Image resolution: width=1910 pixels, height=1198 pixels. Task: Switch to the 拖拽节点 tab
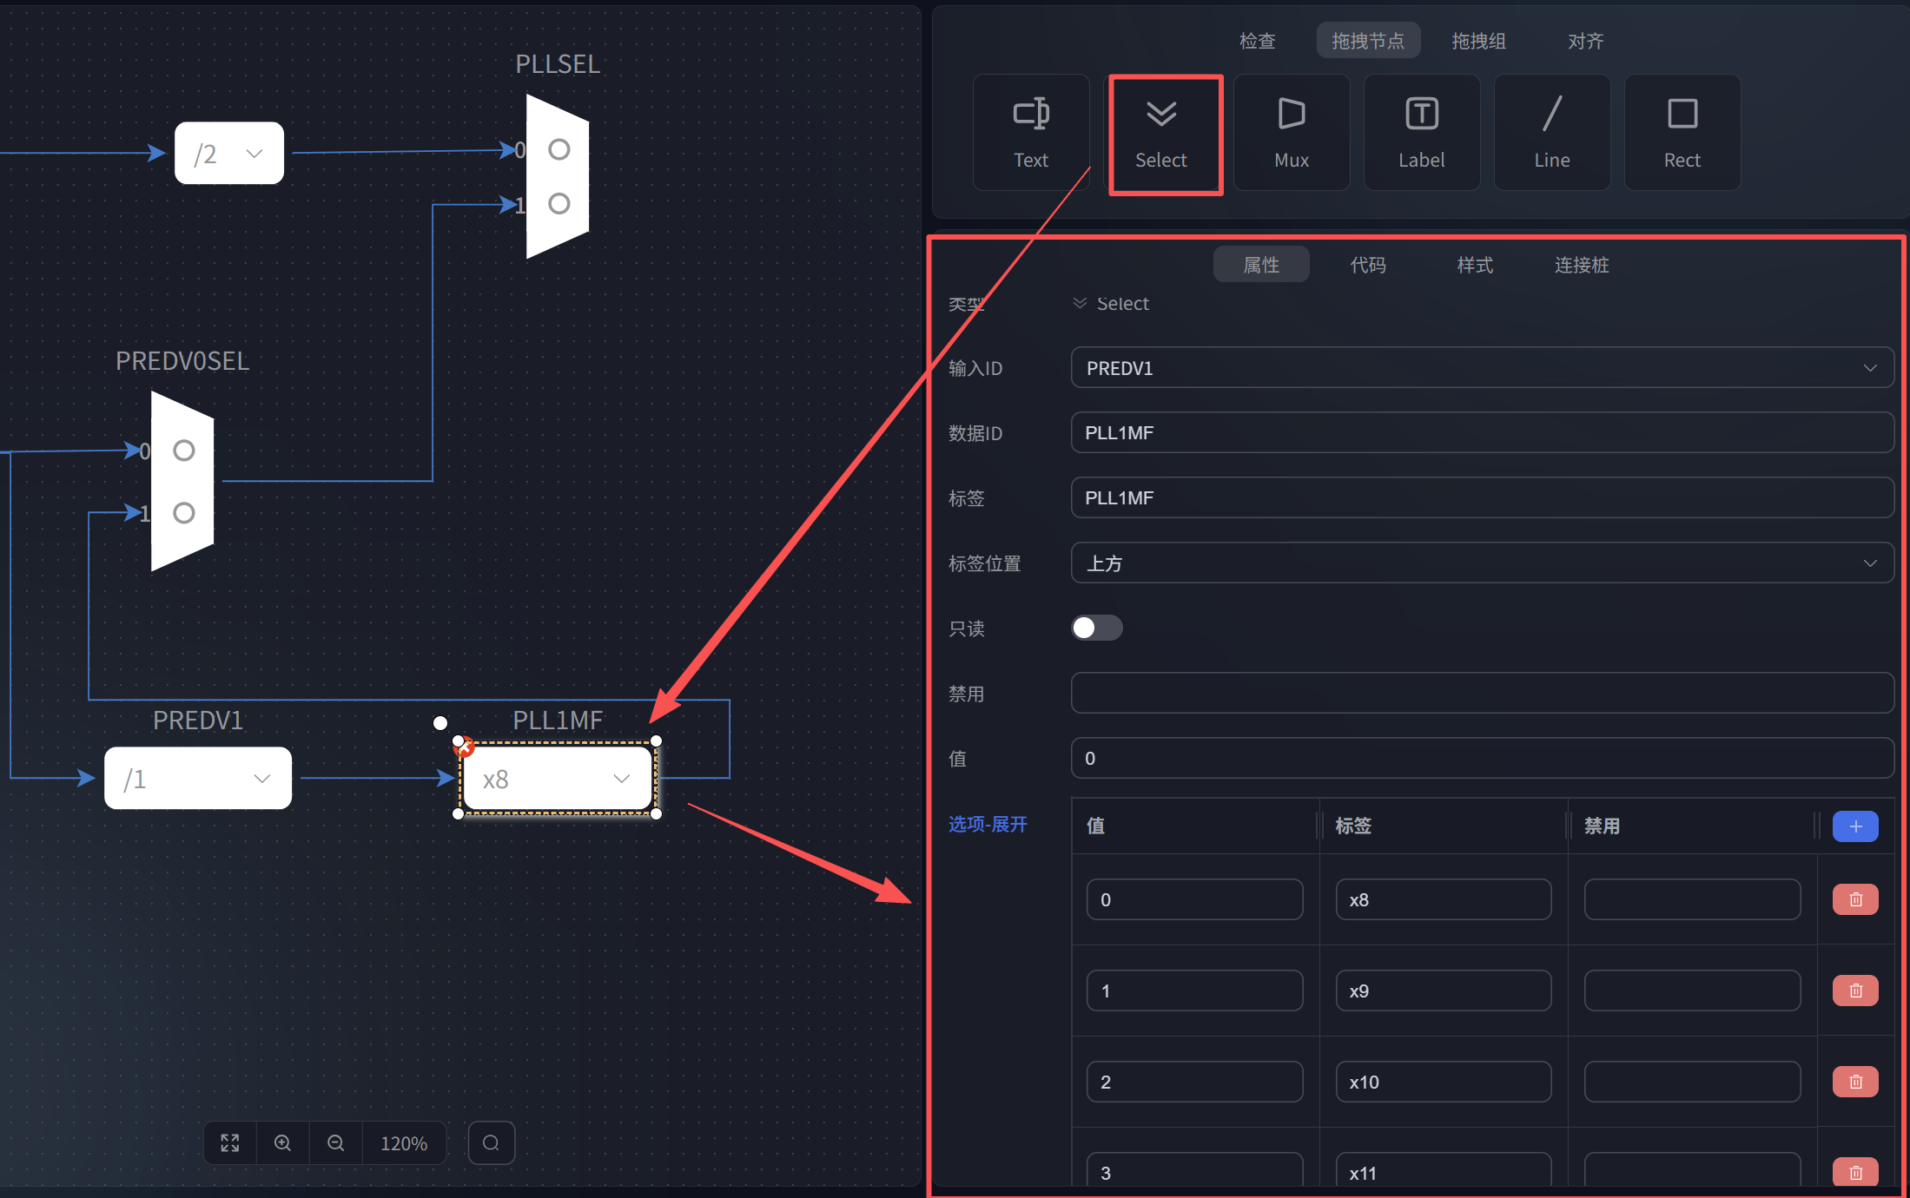1368,41
